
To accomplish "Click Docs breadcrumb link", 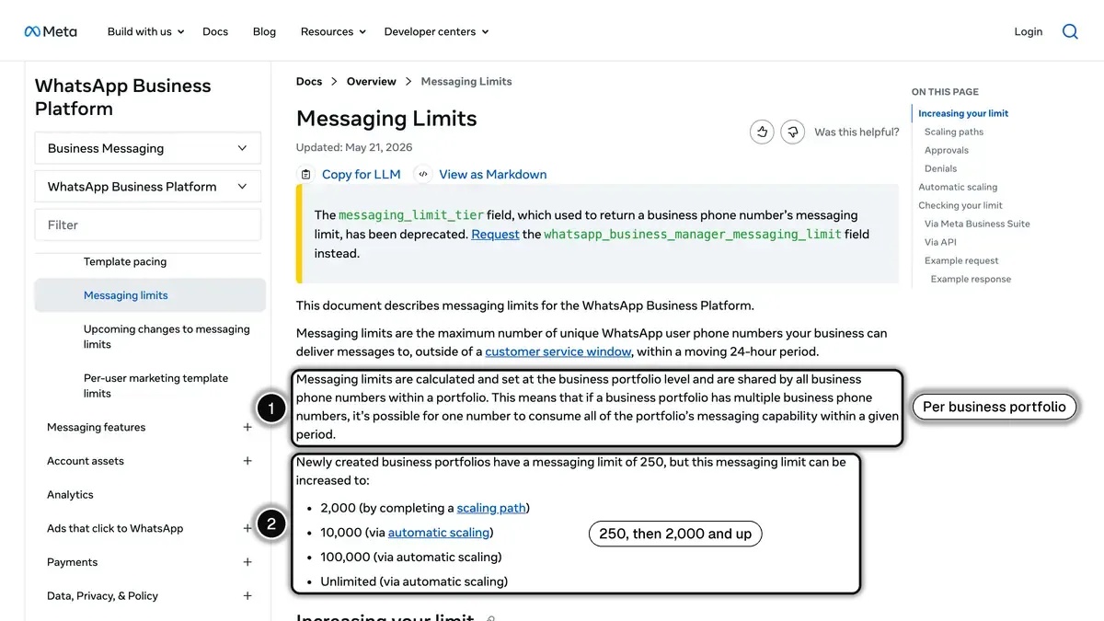I will (309, 81).
